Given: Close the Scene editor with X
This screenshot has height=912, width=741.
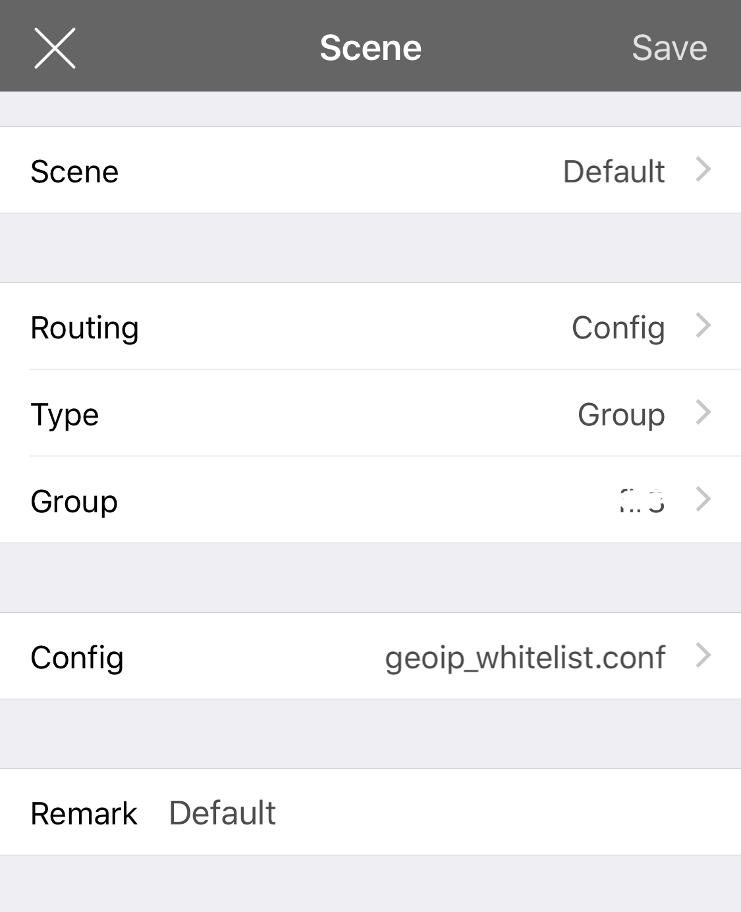Looking at the screenshot, I should coord(55,48).
